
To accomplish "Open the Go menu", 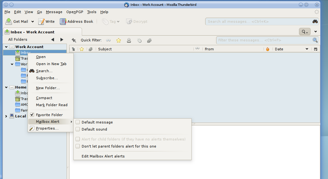I will [x=40, y=12].
